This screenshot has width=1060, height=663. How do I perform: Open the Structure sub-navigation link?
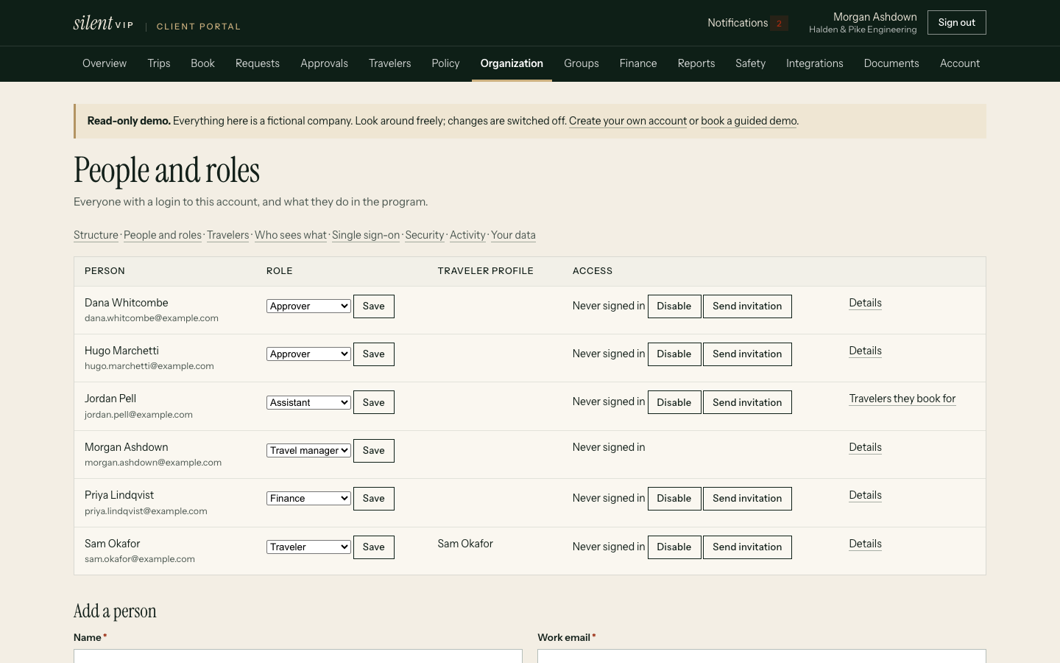tap(96, 235)
